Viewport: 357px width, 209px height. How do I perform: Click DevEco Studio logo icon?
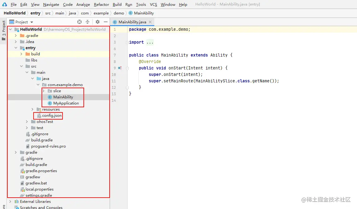point(5,4)
